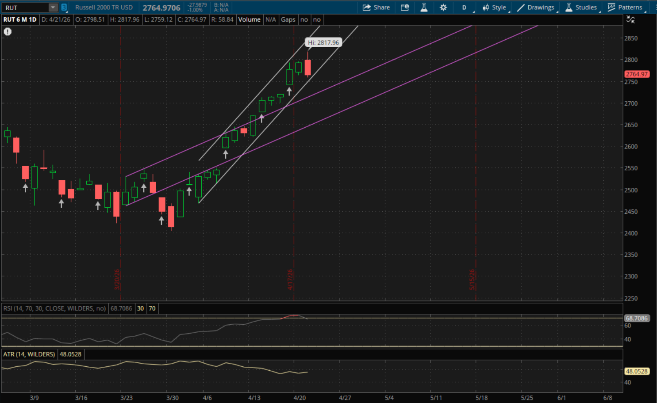
Task: Expand the D timeframe dropdown
Action: (465, 8)
